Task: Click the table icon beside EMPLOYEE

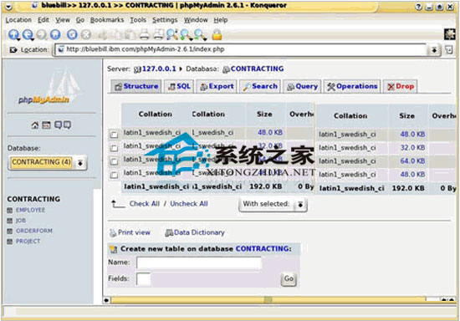Action: (10, 210)
